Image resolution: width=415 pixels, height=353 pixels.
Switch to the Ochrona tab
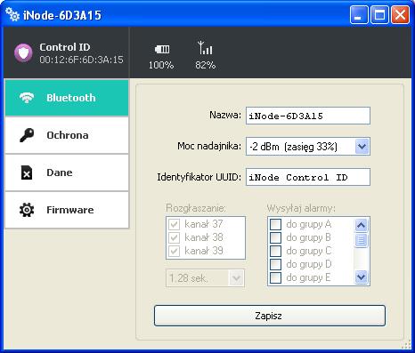pyautogui.click(x=67, y=135)
